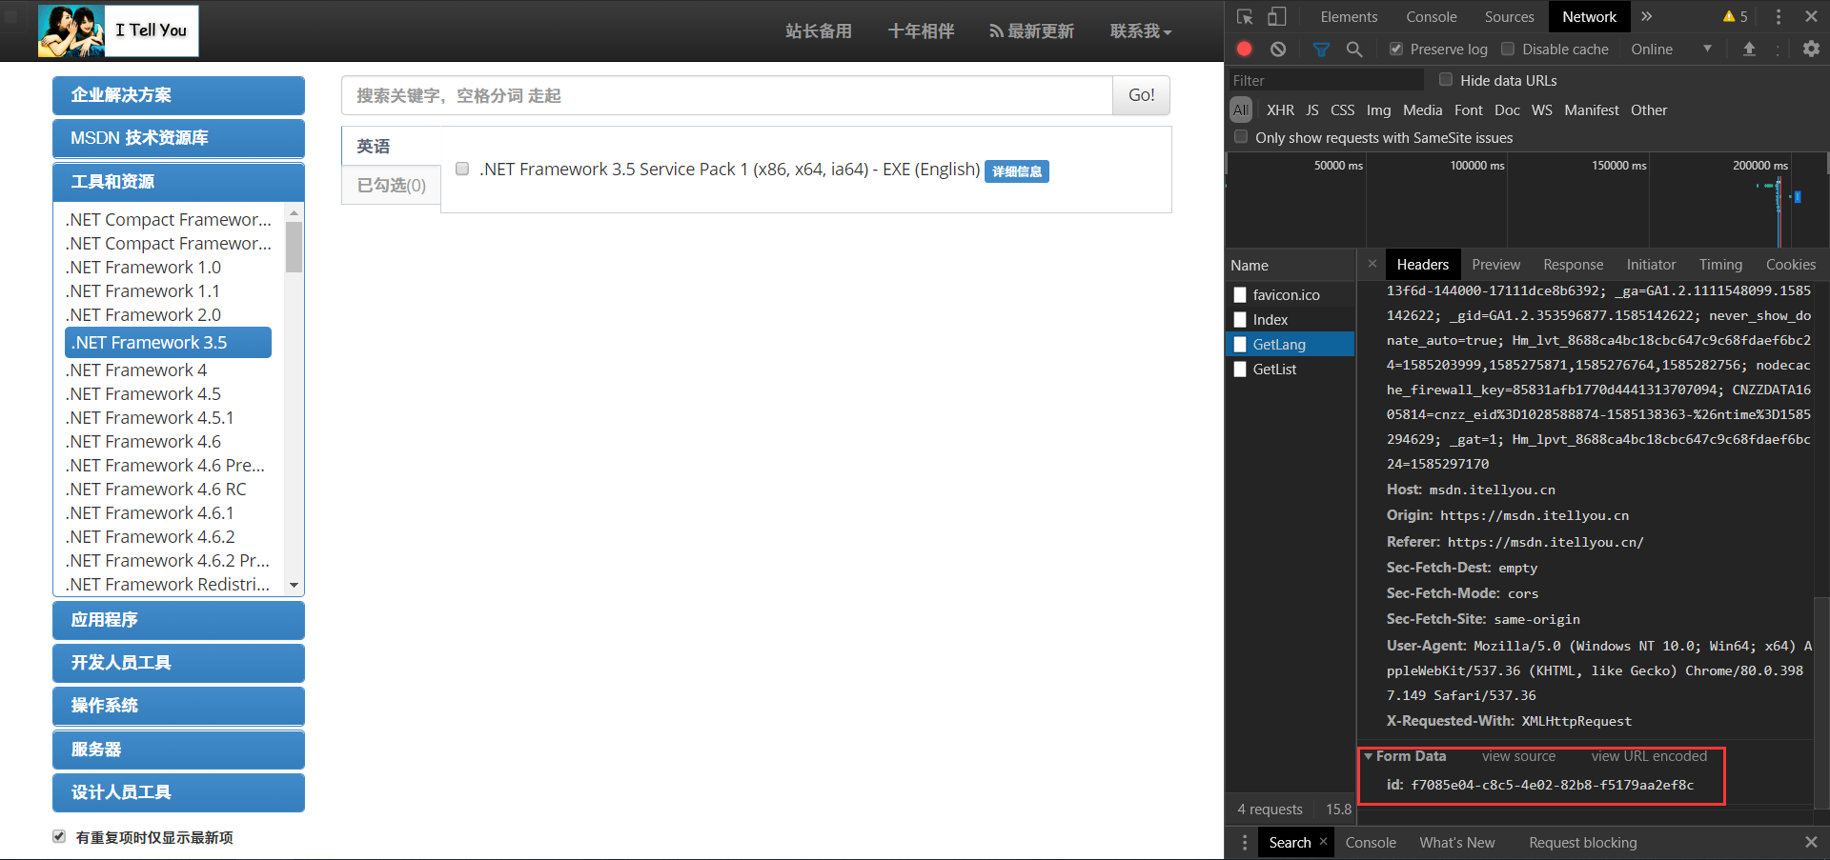Expand the 操作系统 category
The height and width of the screenshot is (860, 1830).
[178, 706]
